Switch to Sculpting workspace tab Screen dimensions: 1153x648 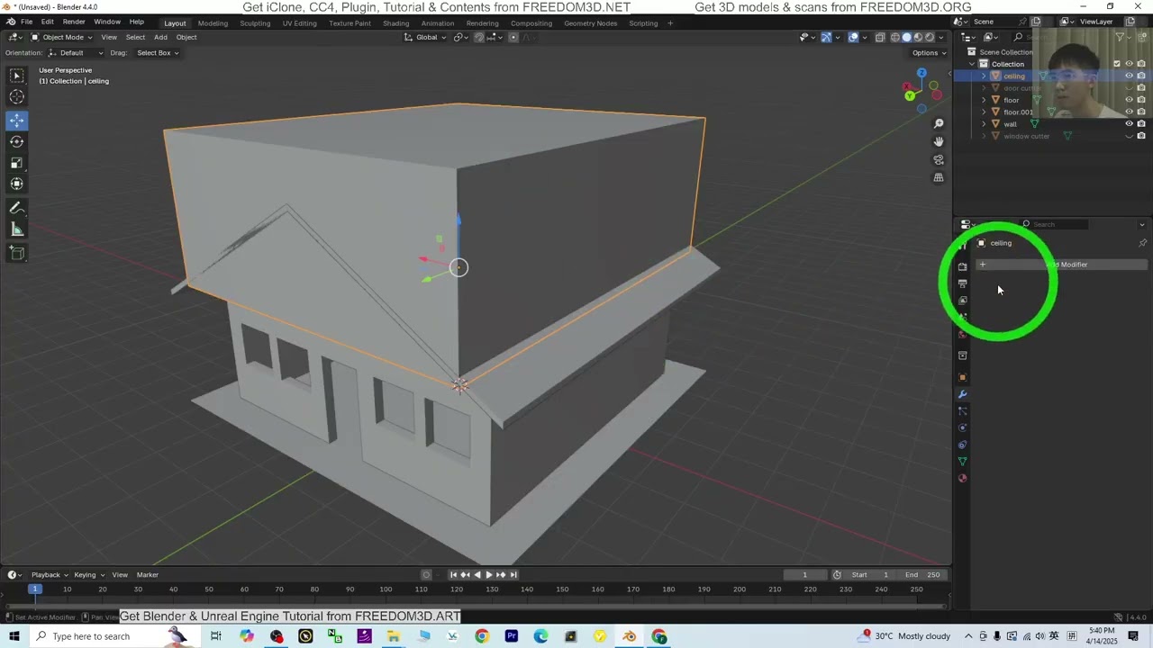[x=255, y=23]
